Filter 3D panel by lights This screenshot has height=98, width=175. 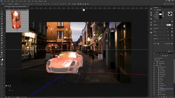point(167,56)
